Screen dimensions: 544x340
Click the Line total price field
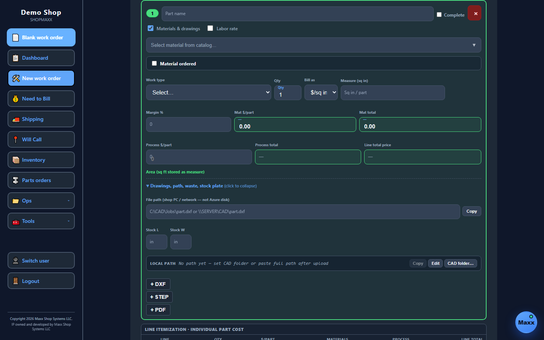coord(423,157)
